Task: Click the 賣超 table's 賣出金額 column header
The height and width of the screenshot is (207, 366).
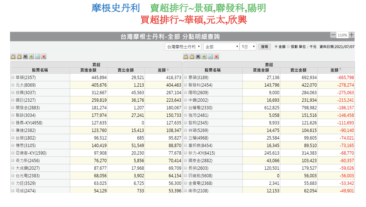Action: tap(298, 70)
